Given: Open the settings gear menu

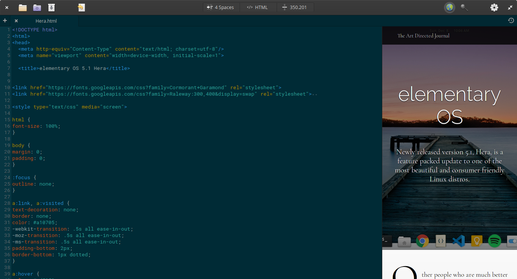Looking at the screenshot, I should 494,7.
